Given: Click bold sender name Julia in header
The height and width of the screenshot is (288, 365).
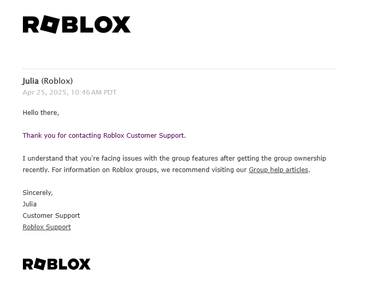Looking at the screenshot, I should [x=31, y=81].
